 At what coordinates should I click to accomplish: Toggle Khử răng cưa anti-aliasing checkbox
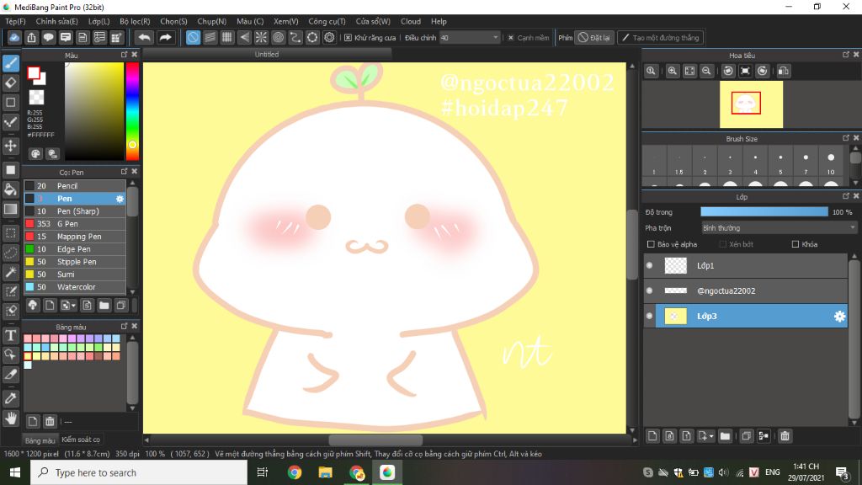click(348, 38)
